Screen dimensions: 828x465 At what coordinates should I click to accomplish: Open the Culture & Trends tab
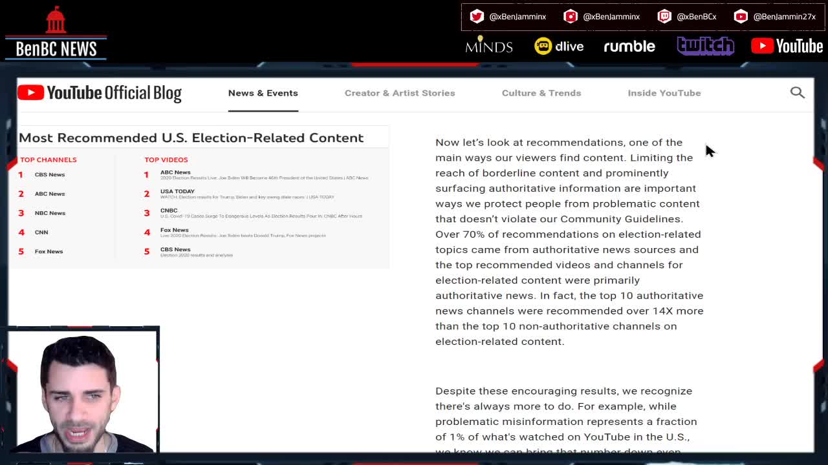coord(541,93)
